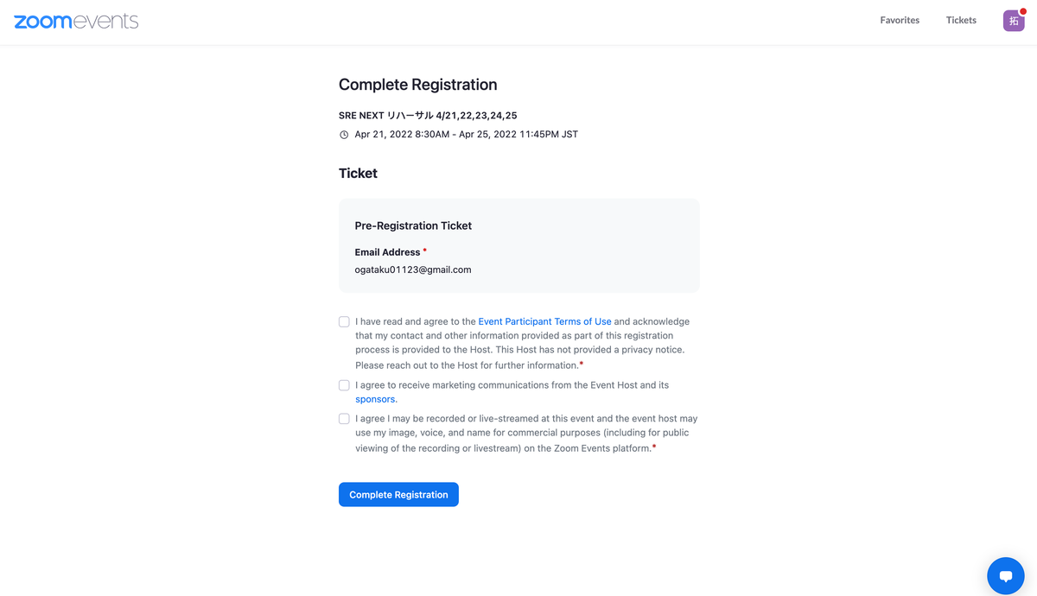1037x596 pixels.
Task: Click the Complete Registration page heading
Action: (x=417, y=85)
